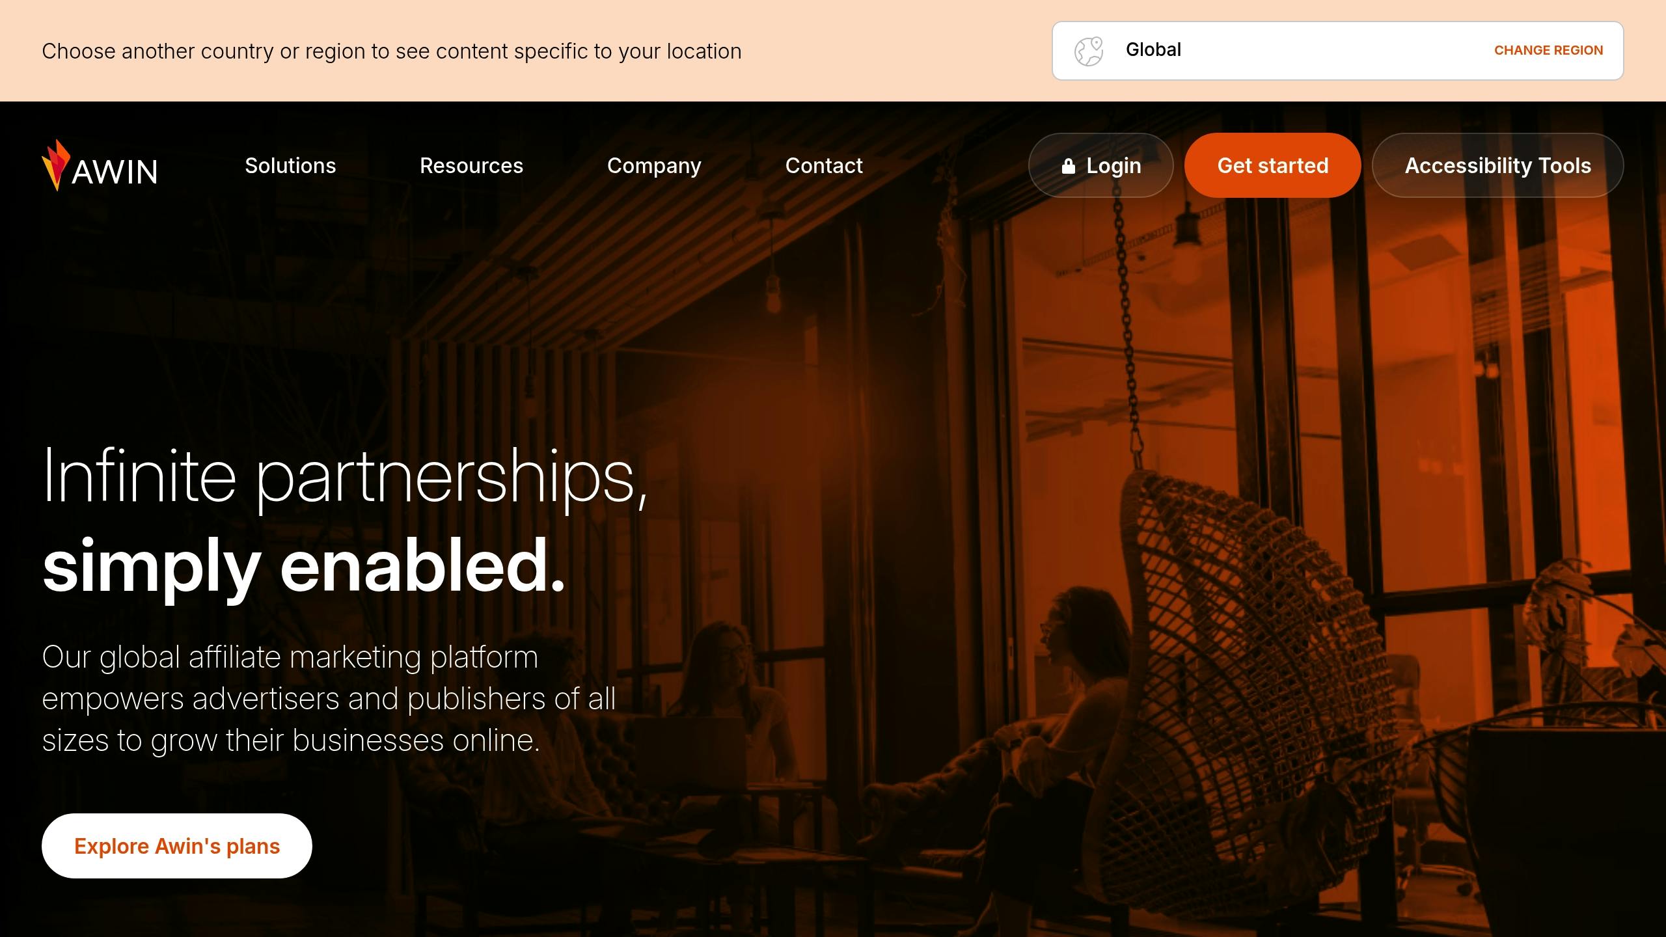Click the globe icon in region selector
1666x937 pixels.
click(1088, 51)
